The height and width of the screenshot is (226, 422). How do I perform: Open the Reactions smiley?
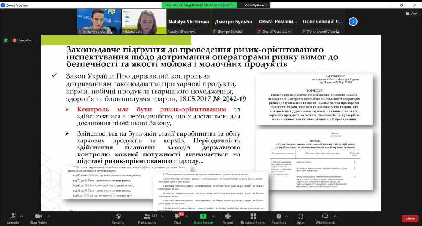[279, 218]
